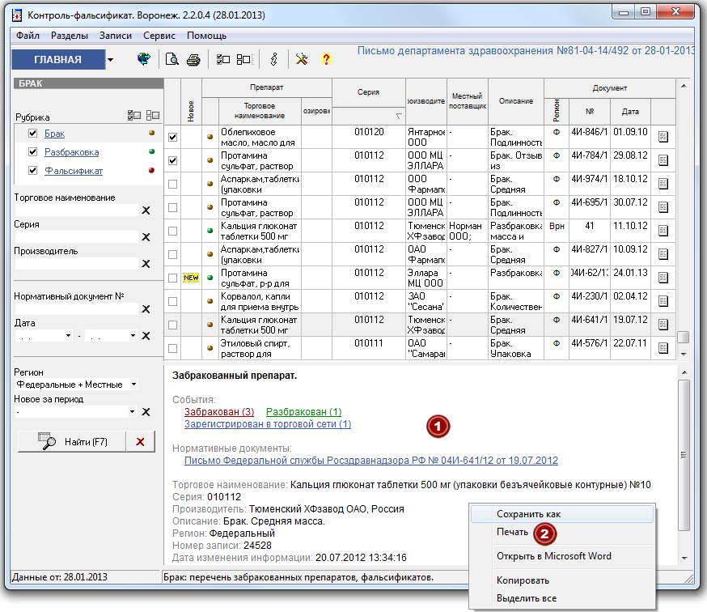Open document icon for row dated 24.01.13
The width and height of the screenshot is (707, 612).
point(663,278)
